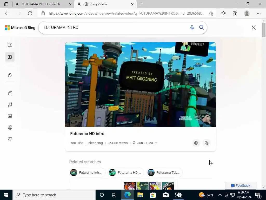The image size is (266, 200).
Task: Add this page to favorites
Action: 211,13
